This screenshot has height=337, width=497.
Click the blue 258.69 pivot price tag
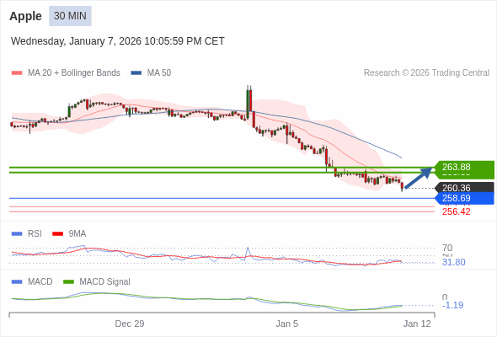tap(464, 199)
